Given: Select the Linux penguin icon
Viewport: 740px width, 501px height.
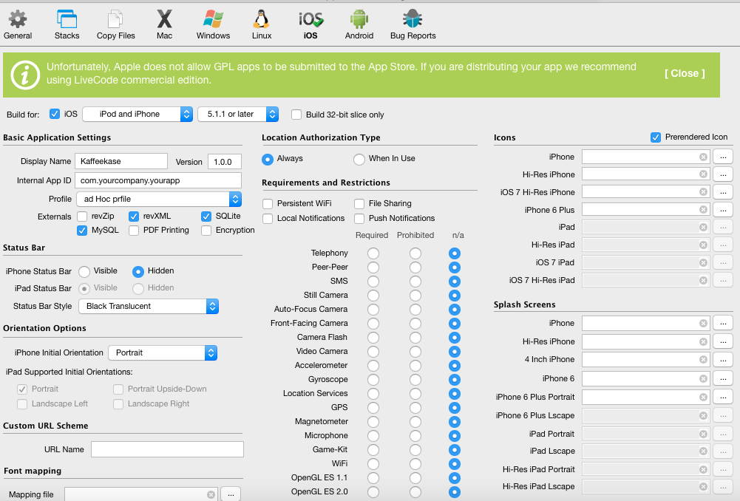Looking at the screenshot, I should (x=262, y=24).
